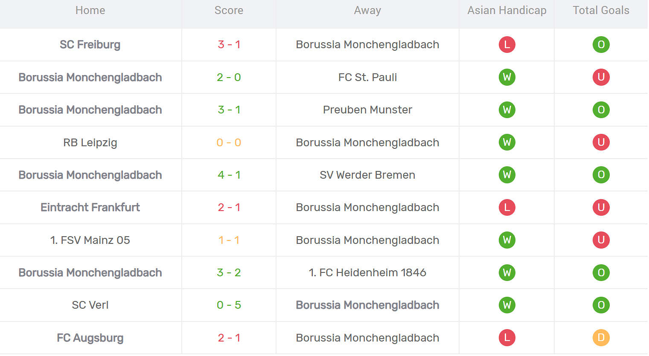
Task: Click the green W badge for FC St. Pauli match
Action: click(x=507, y=77)
